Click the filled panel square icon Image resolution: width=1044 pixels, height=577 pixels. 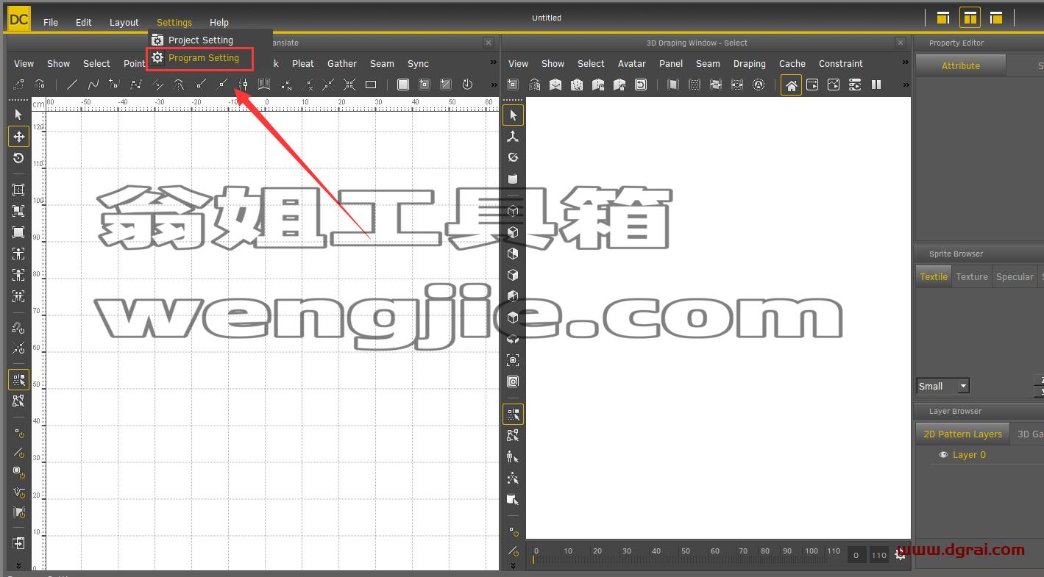click(403, 85)
